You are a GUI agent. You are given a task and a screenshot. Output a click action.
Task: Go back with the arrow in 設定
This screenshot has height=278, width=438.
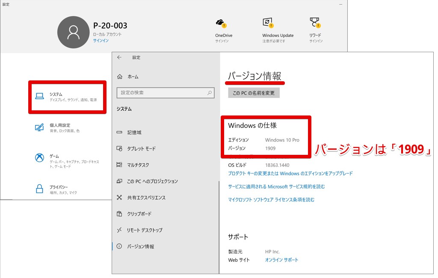(x=120, y=57)
